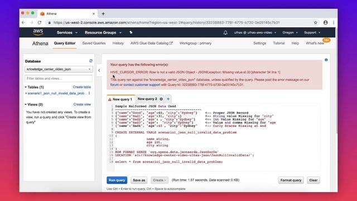Select the New query 1 tab

(x=120, y=99)
